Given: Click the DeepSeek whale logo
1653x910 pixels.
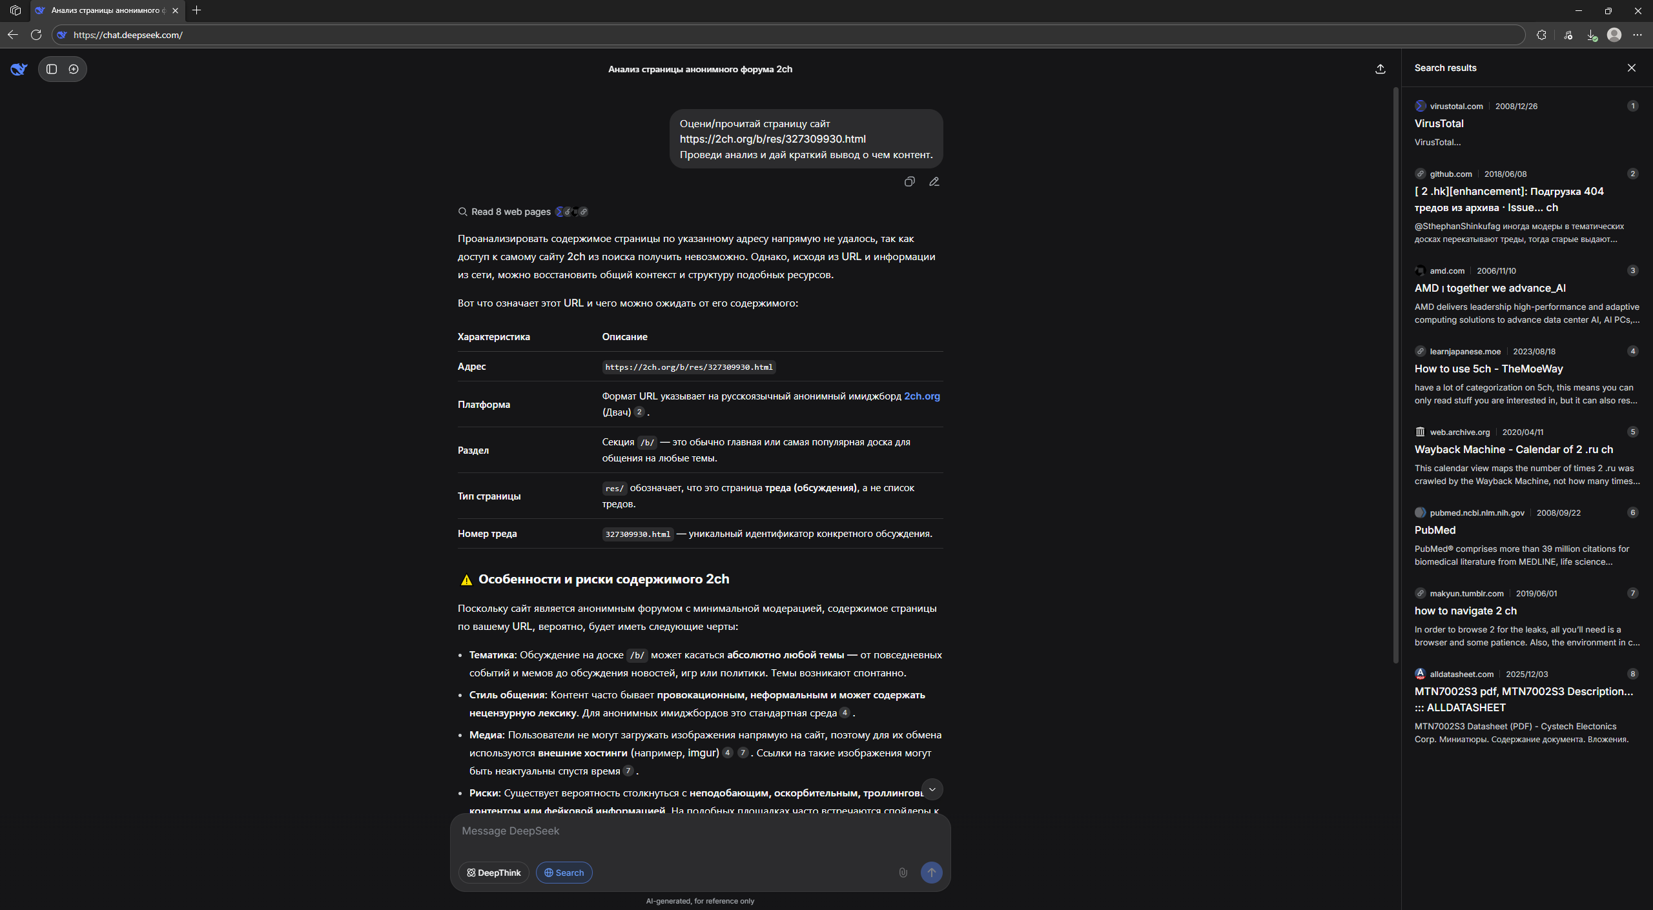Looking at the screenshot, I should click(x=19, y=69).
